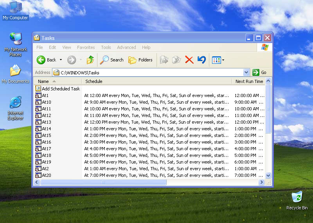This screenshot has height=223, width=313.
Task: Click the green Go button
Action: (259, 72)
